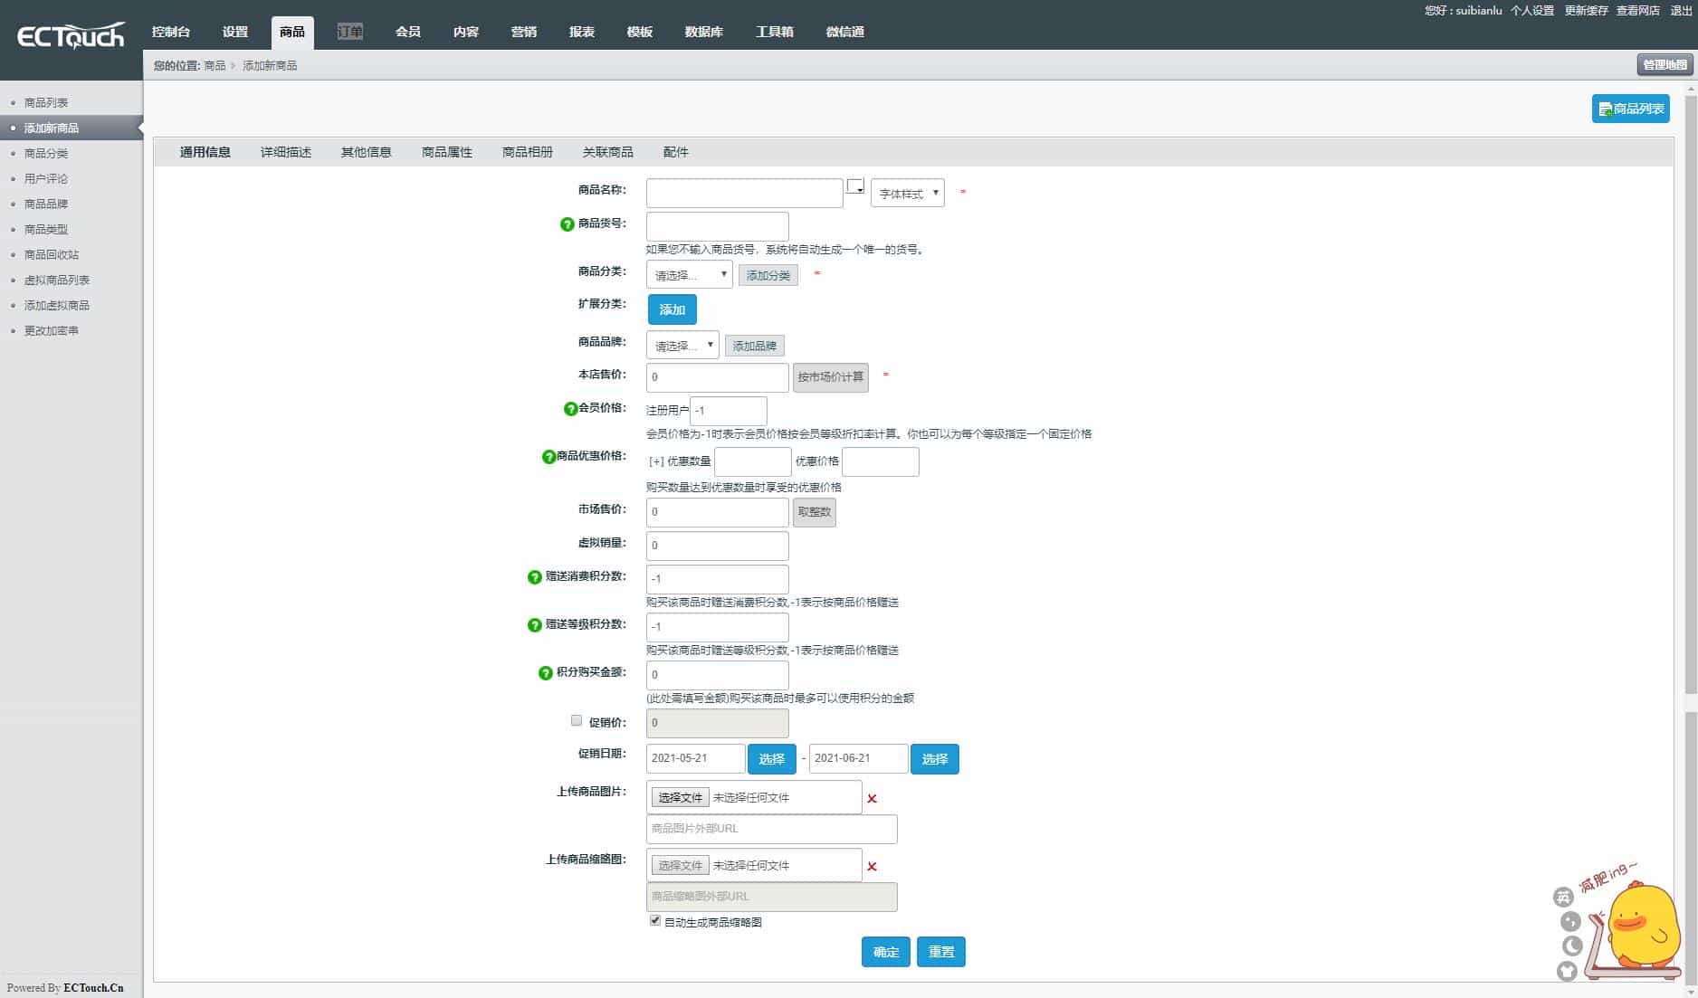1698x998 pixels.
Task: Click the help icon beside 商品货号
Action: 567,224
